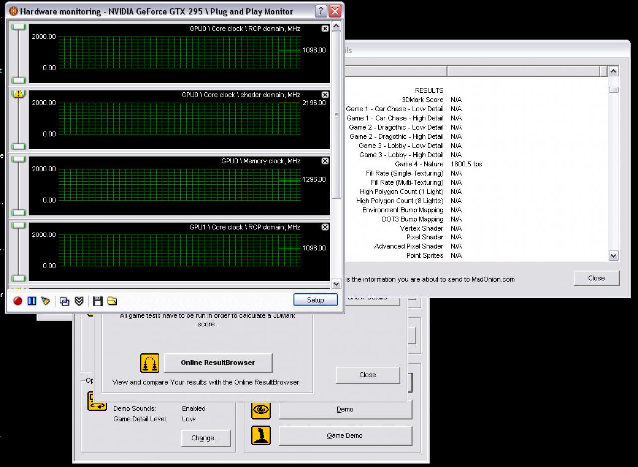Image resolution: width=638 pixels, height=467 pixels.
Task: Click upper limit handle of GPU0 Memory clock graph
Action: pyautogui.click(x=19, y=159)
